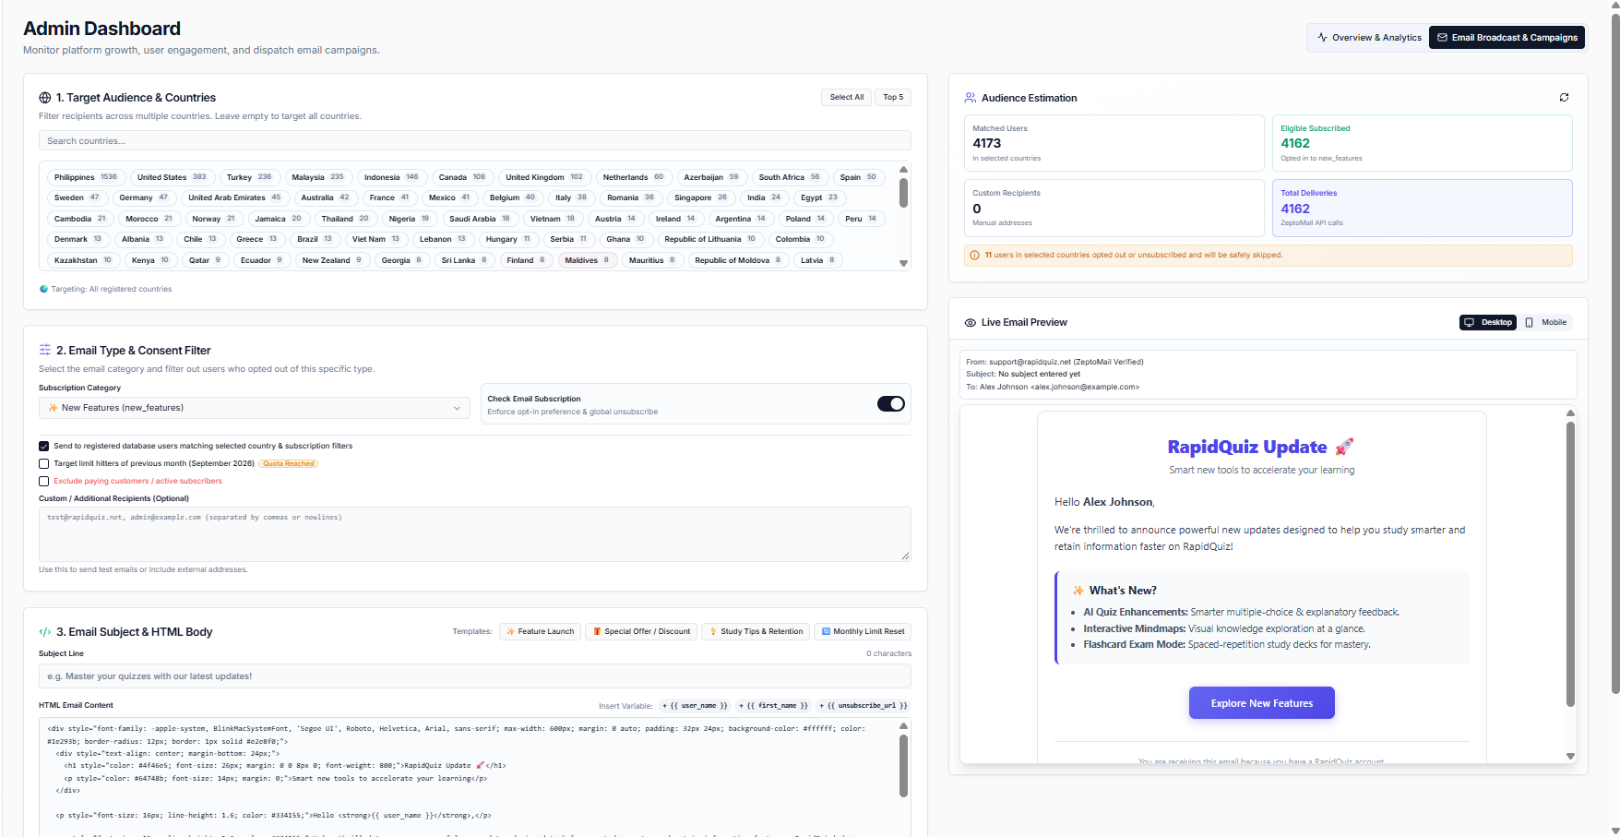Image resolution: width=1620 pixels, height=837 pixels.
Task: Apply the Study Tips & Retention template
Action: 756,631
